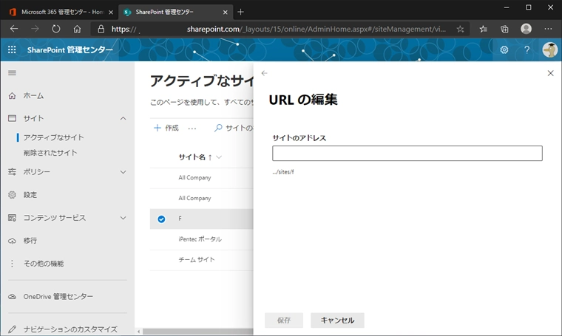Select the iPentec ポータル row
This screenshot has height=336, width=562.
201,239
